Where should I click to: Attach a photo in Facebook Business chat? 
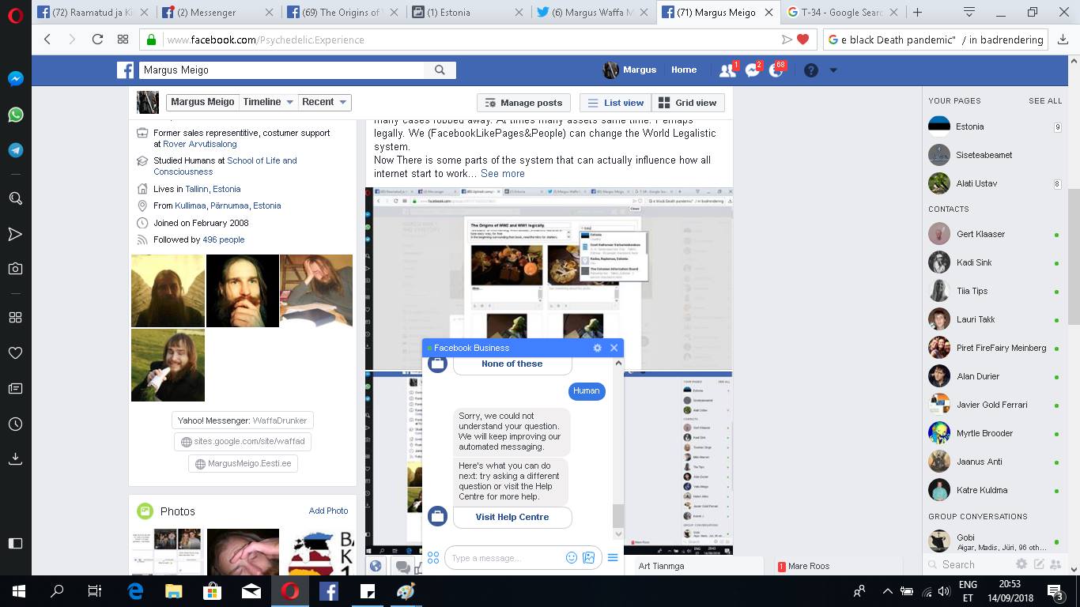pyautogui.click(x=588, y=558)
